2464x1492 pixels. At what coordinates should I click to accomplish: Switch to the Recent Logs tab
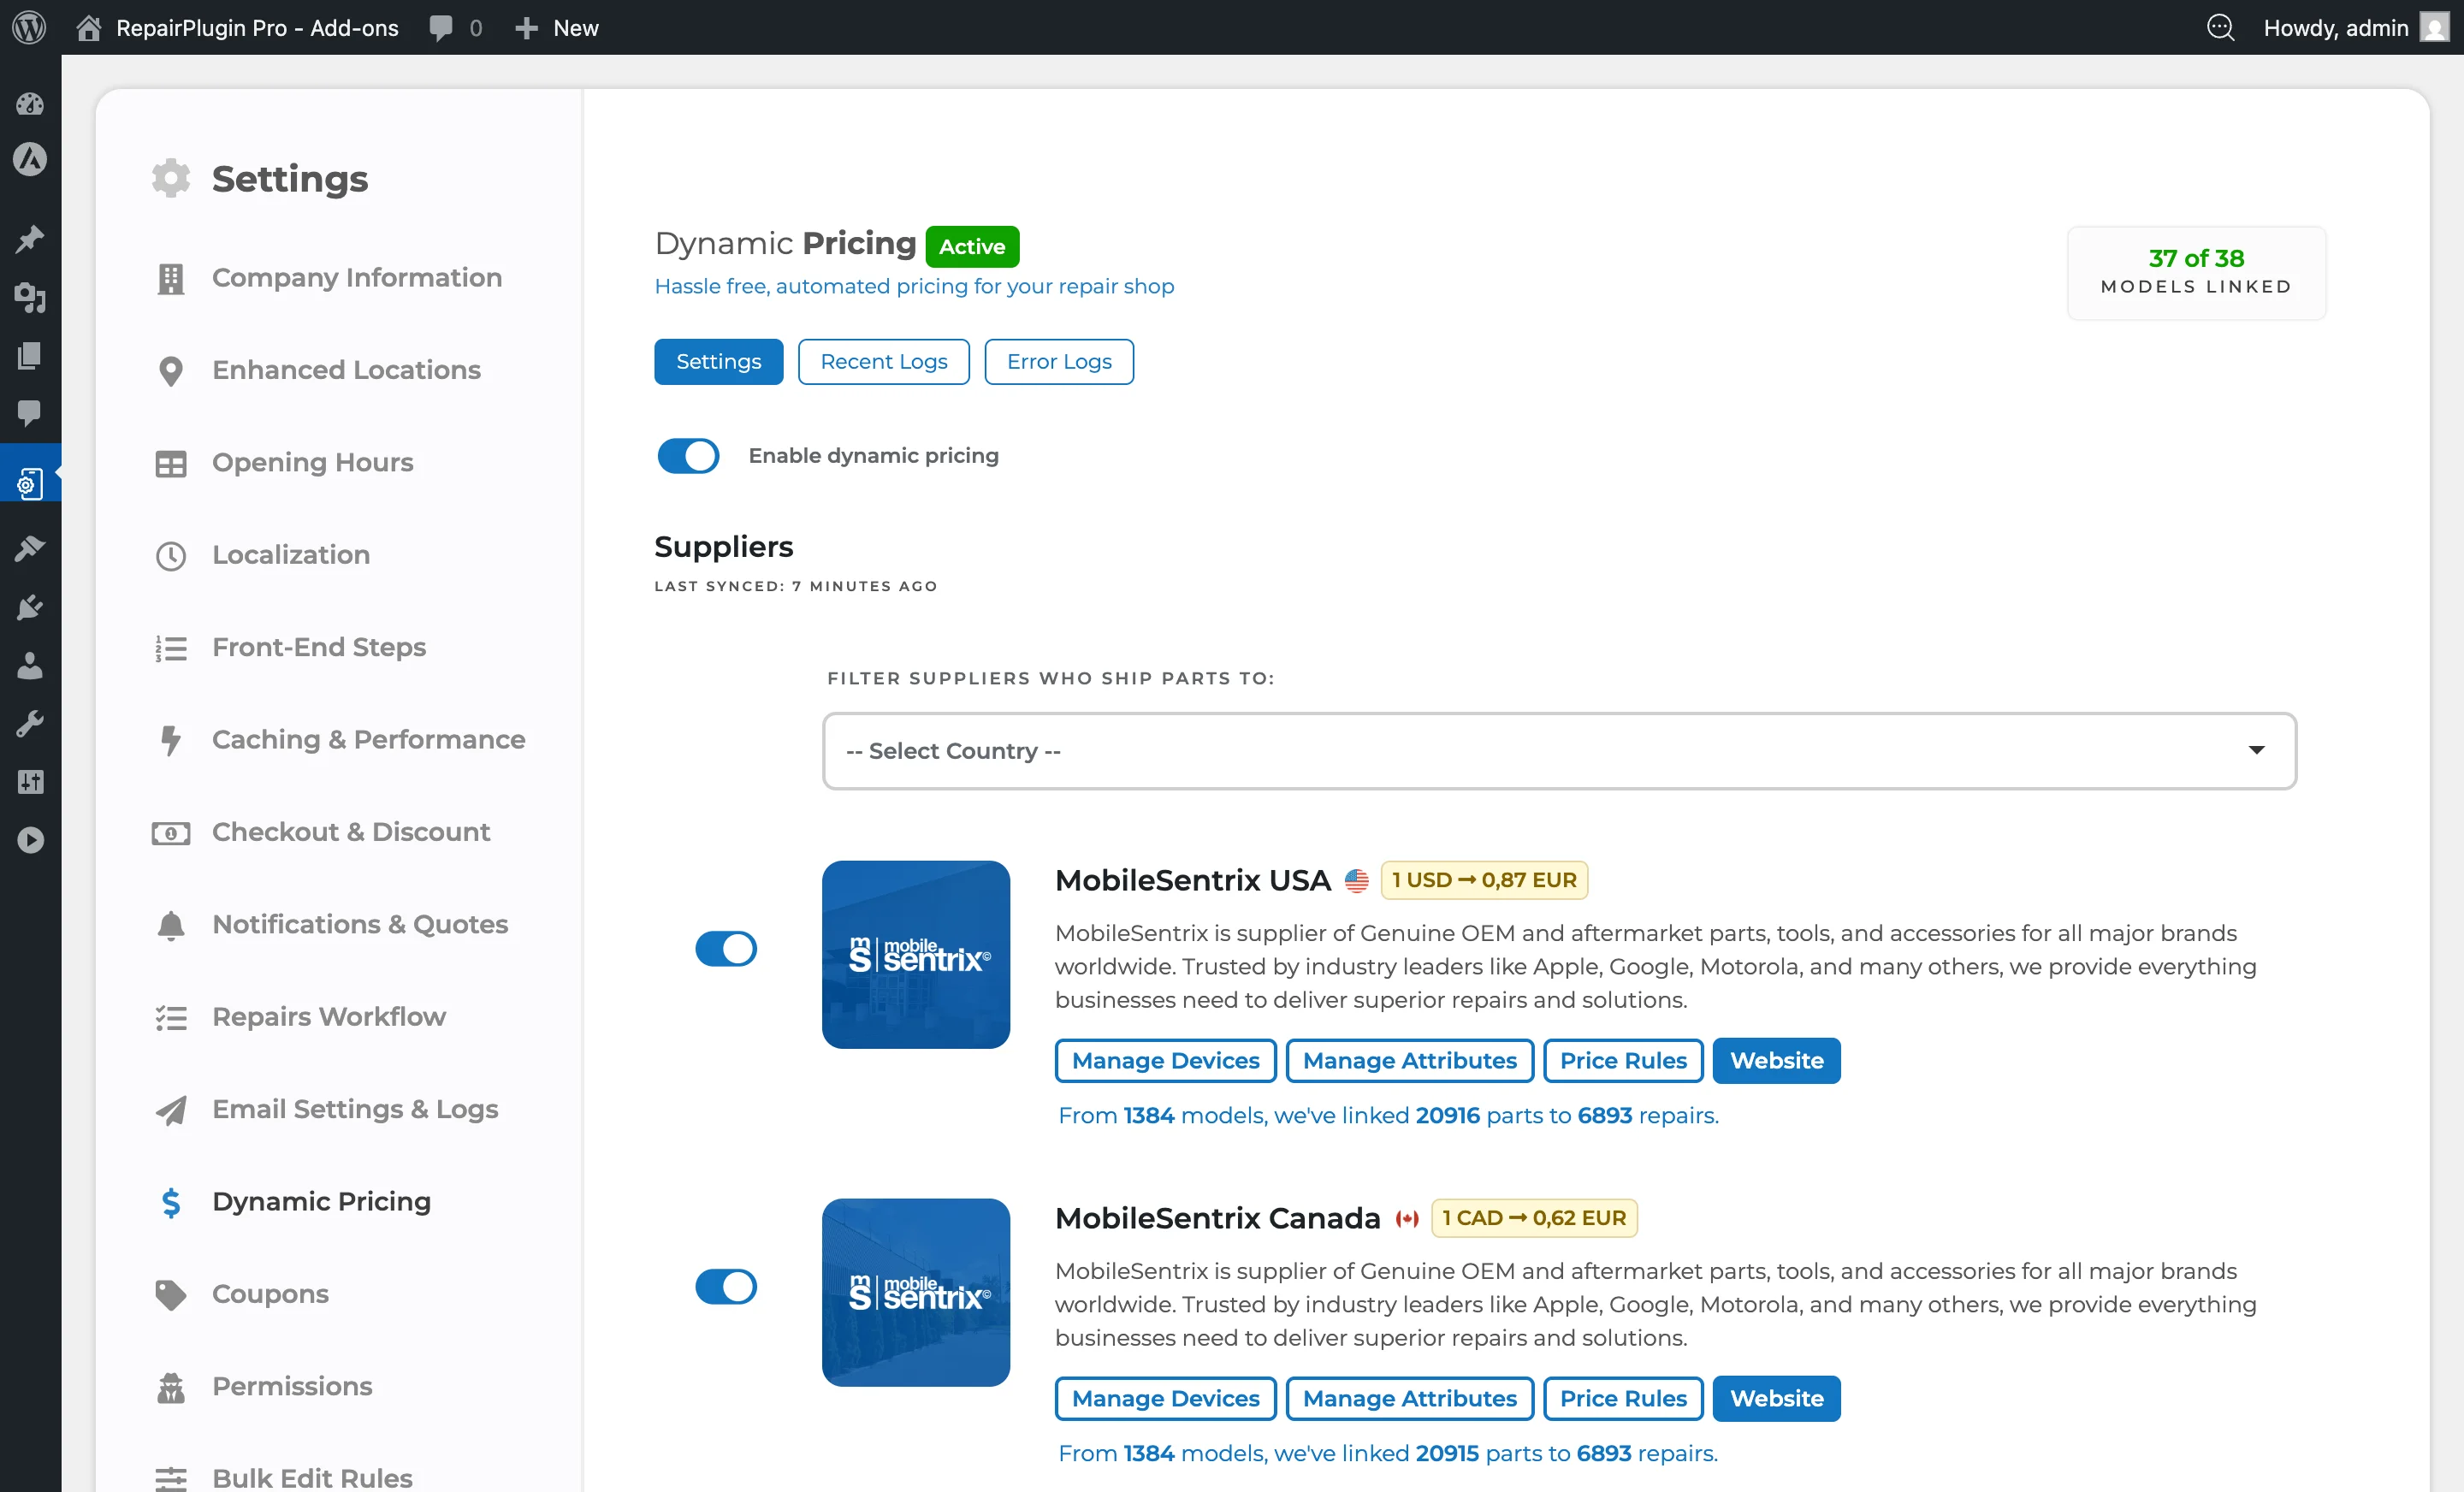coord(883,361)
